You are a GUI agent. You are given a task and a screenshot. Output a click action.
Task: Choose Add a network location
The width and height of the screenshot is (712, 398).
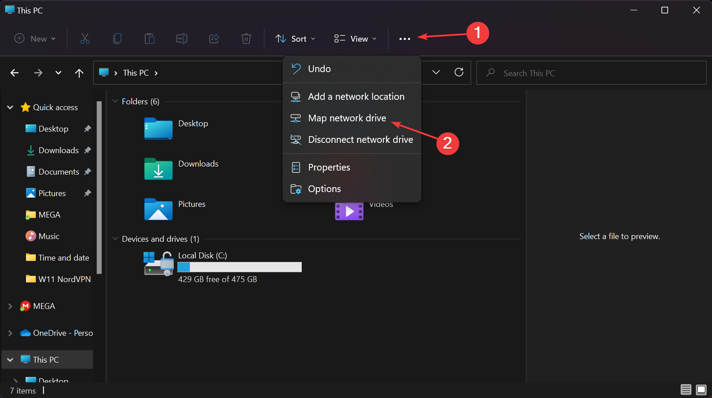352,97
